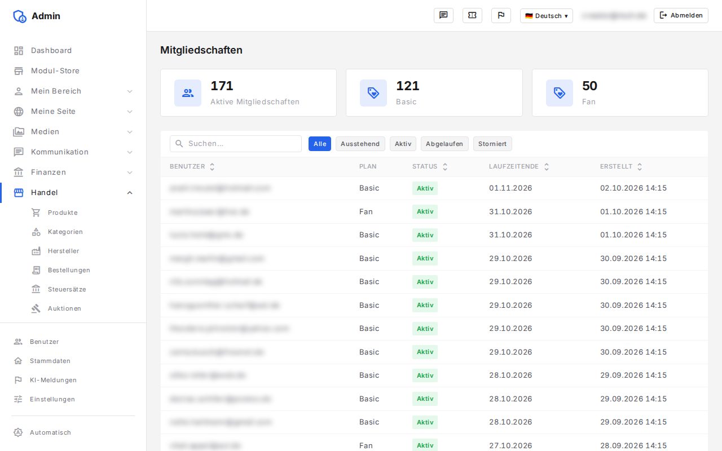
Task: Click the Hersteller factory icon
Action: point(36,251)
